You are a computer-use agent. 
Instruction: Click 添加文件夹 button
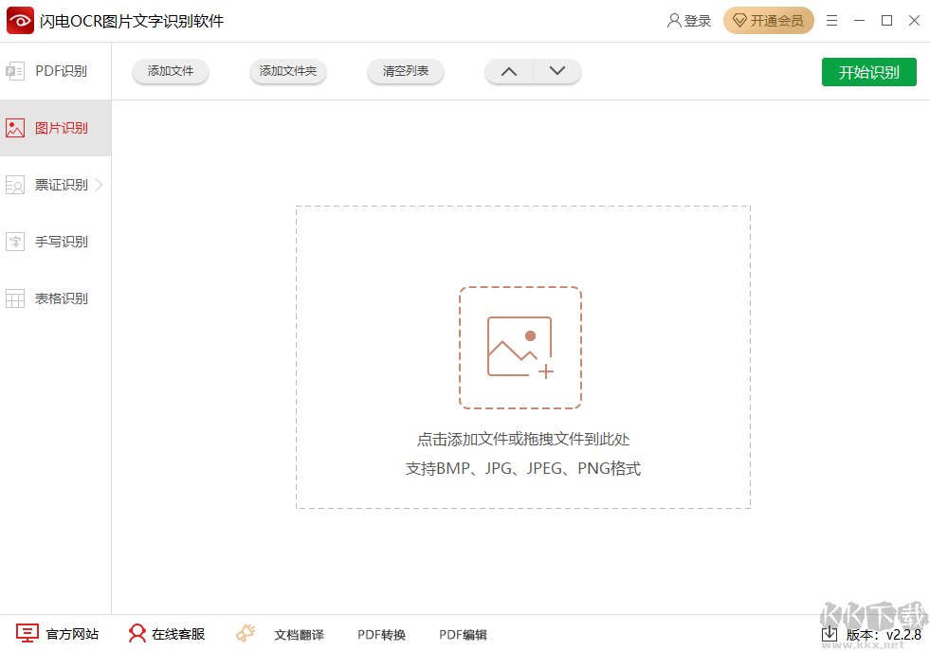tap(288, 71)
